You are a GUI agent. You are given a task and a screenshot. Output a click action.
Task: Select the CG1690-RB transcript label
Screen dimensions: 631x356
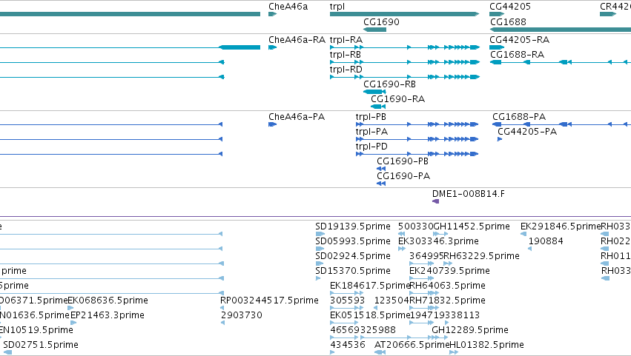[x=389, y=84]
